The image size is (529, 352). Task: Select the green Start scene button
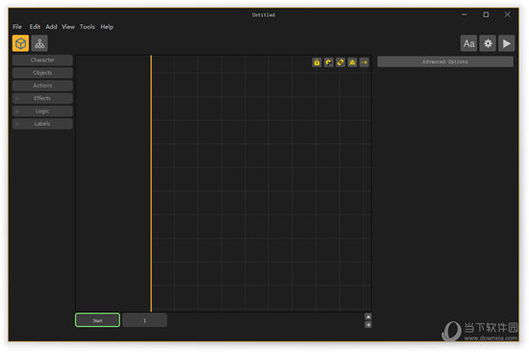point(97,320)
